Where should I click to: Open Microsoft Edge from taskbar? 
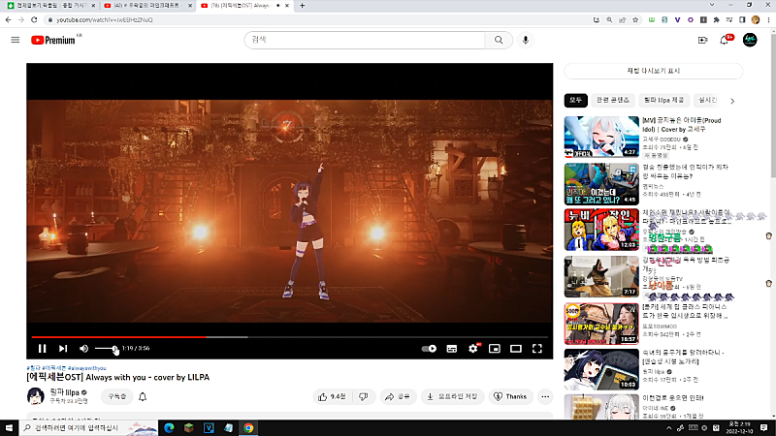169,427
